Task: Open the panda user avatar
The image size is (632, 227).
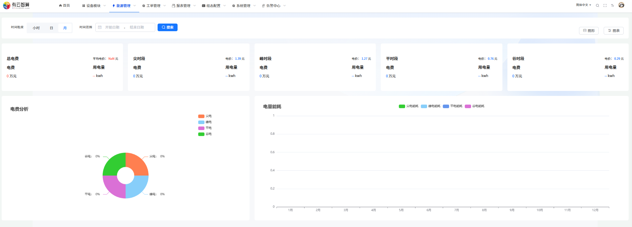Action: (x=621, y=5)
